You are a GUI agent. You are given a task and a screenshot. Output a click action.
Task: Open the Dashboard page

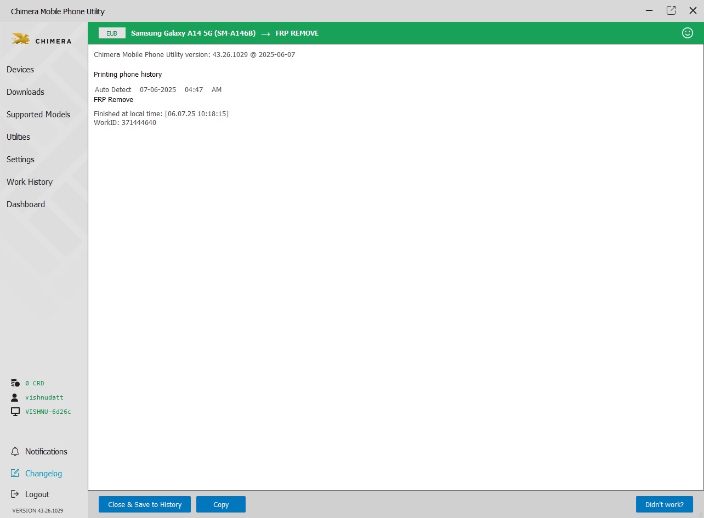click(x=26, y=204)
